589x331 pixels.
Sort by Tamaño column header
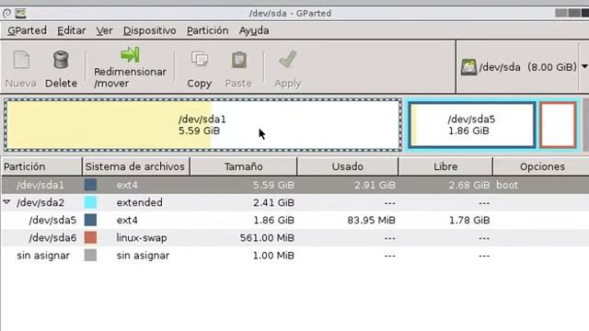[243, 166]
